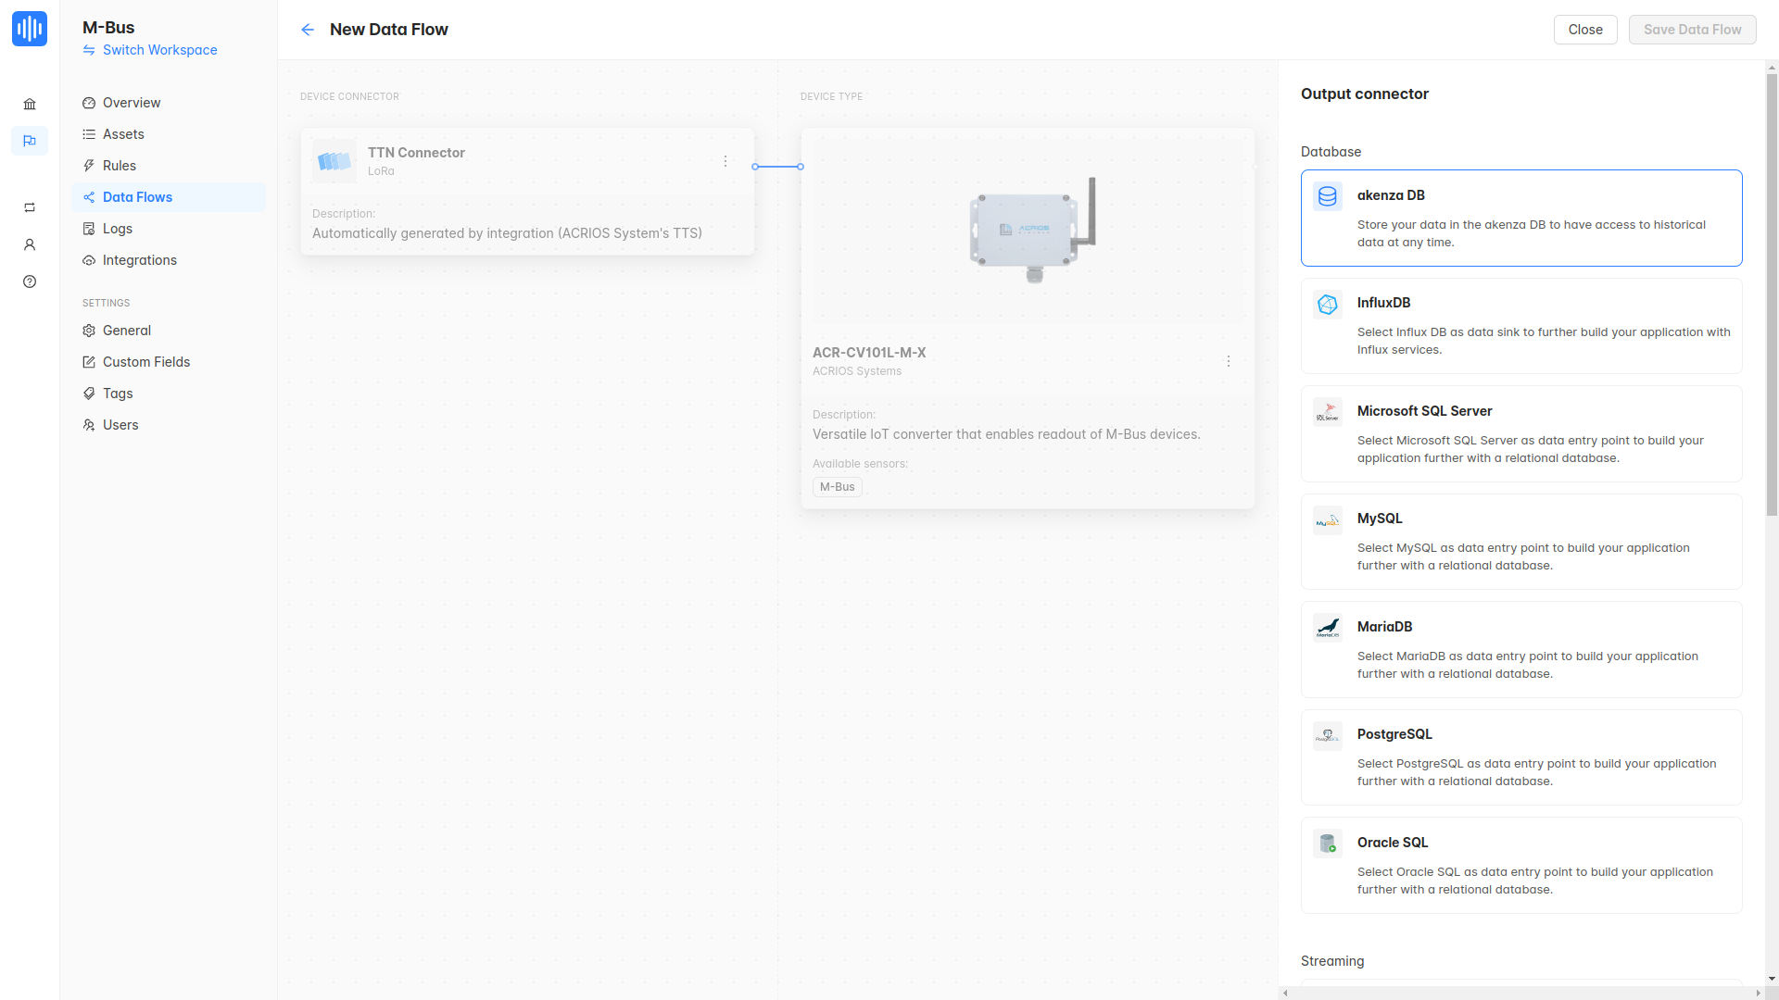Select the InfluxDB output connector icon

1327,305
